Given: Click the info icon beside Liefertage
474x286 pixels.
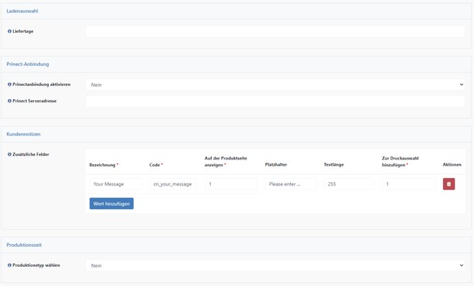Looking at the screenshot, I should pyautogui.click(x=10, y=32).
